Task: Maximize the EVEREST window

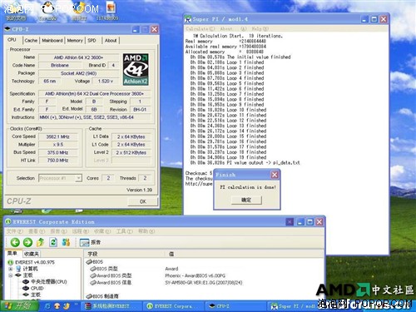Action: tap(310, 222)
